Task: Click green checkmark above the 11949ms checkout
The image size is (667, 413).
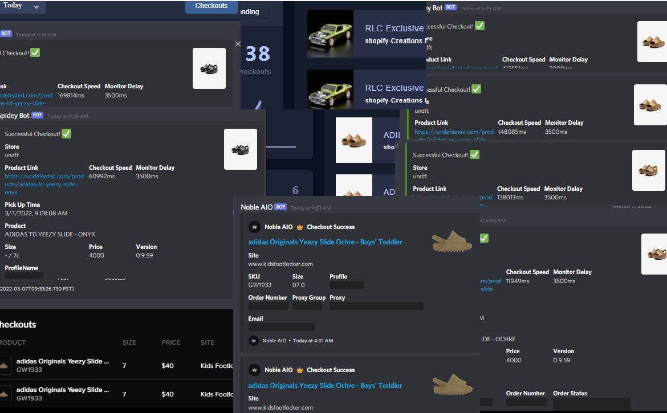Action: coord(484,238)
